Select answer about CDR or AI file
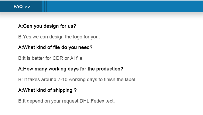Image resolution: width=203 pixels, height=115 pixels. coord(51,58)
